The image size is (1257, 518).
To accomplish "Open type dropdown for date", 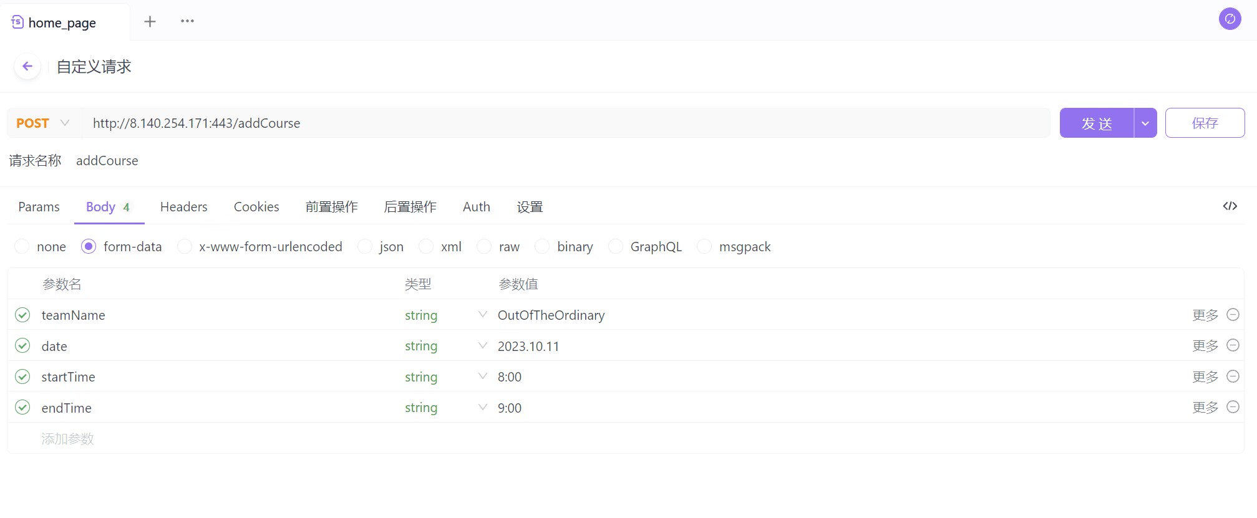I will [x=482, y=345].
